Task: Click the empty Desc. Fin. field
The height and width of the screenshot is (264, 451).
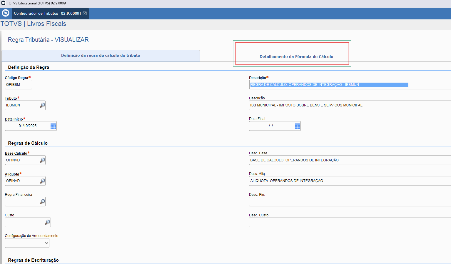Action: (x=350, y=202)
